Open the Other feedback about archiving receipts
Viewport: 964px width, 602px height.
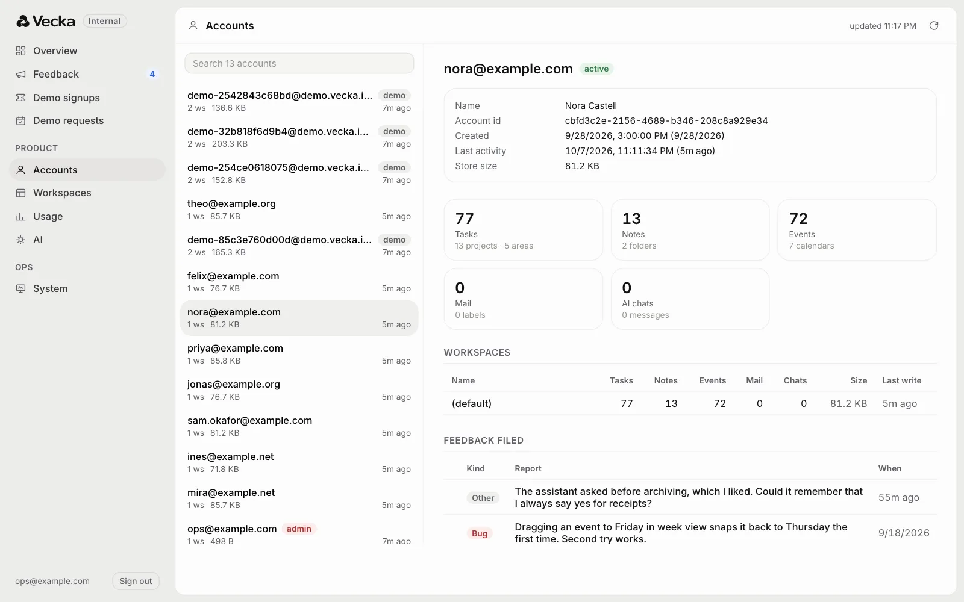coord(690,498)
